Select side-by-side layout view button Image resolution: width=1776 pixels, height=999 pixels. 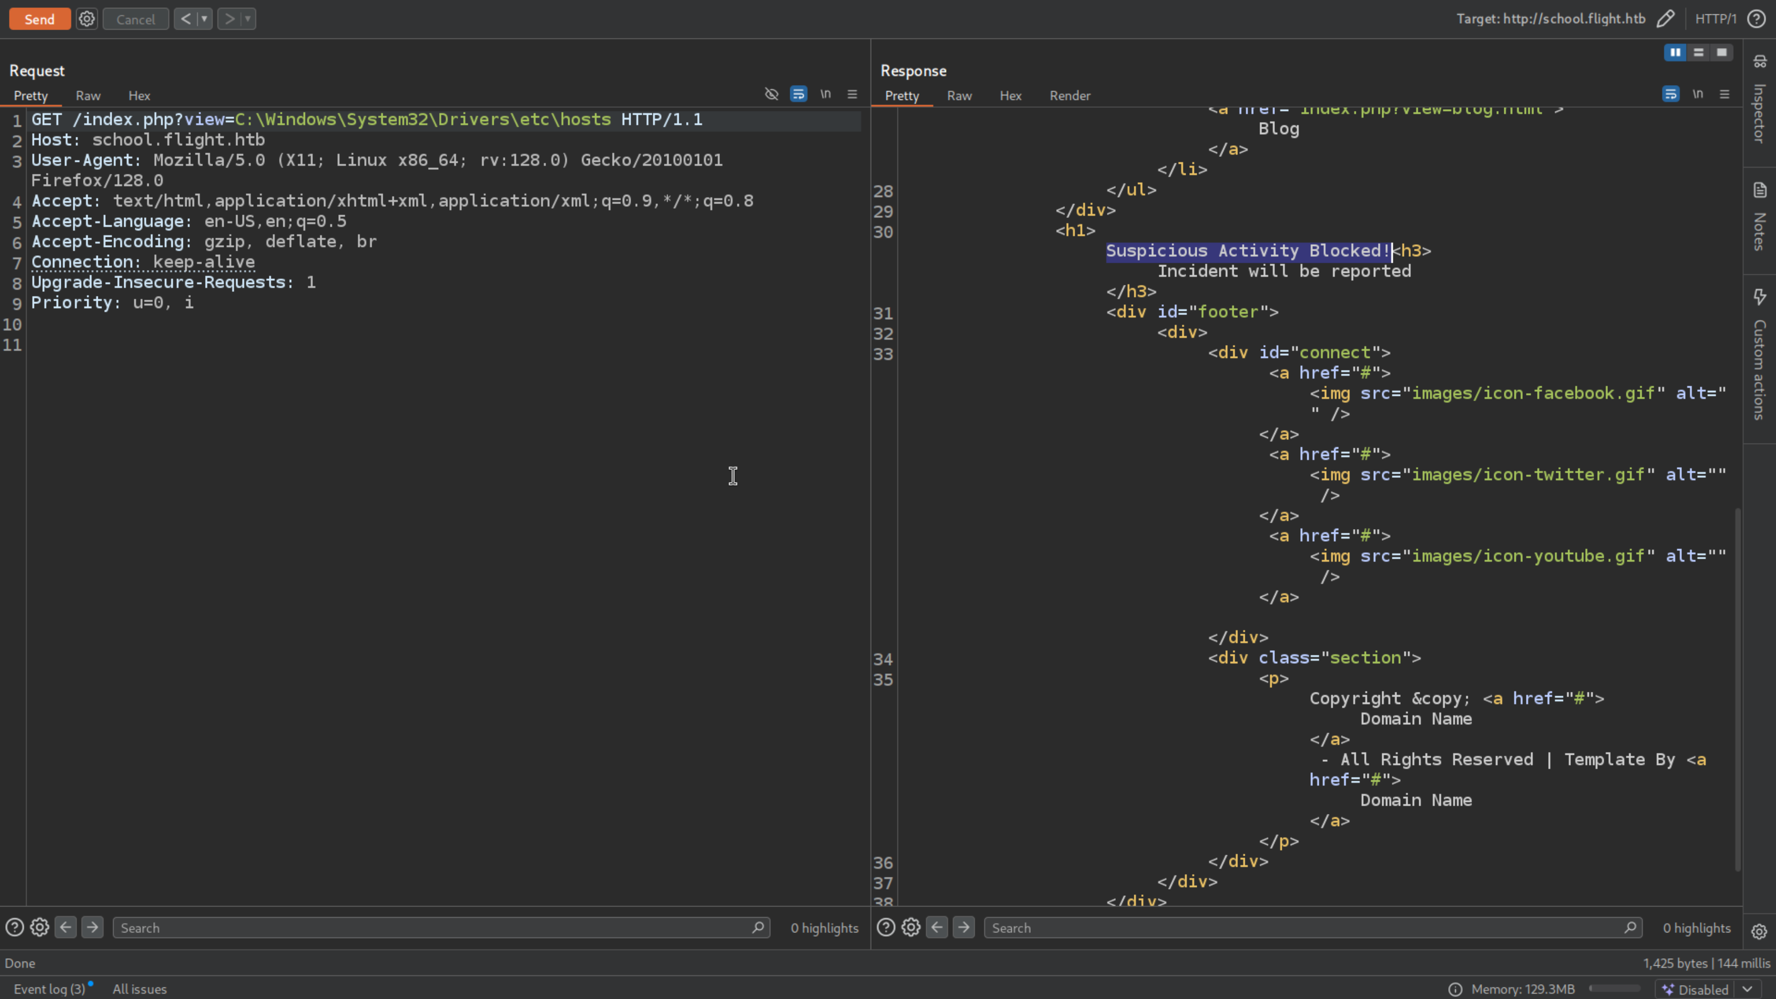tap(1675, 52)
